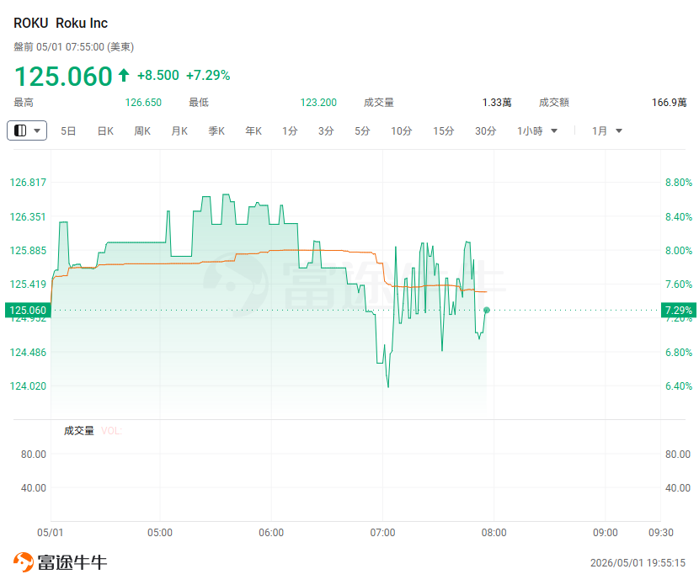699x585 pixels.
Task: Select the 1分 minute interval
Action: tap(290, 131)
